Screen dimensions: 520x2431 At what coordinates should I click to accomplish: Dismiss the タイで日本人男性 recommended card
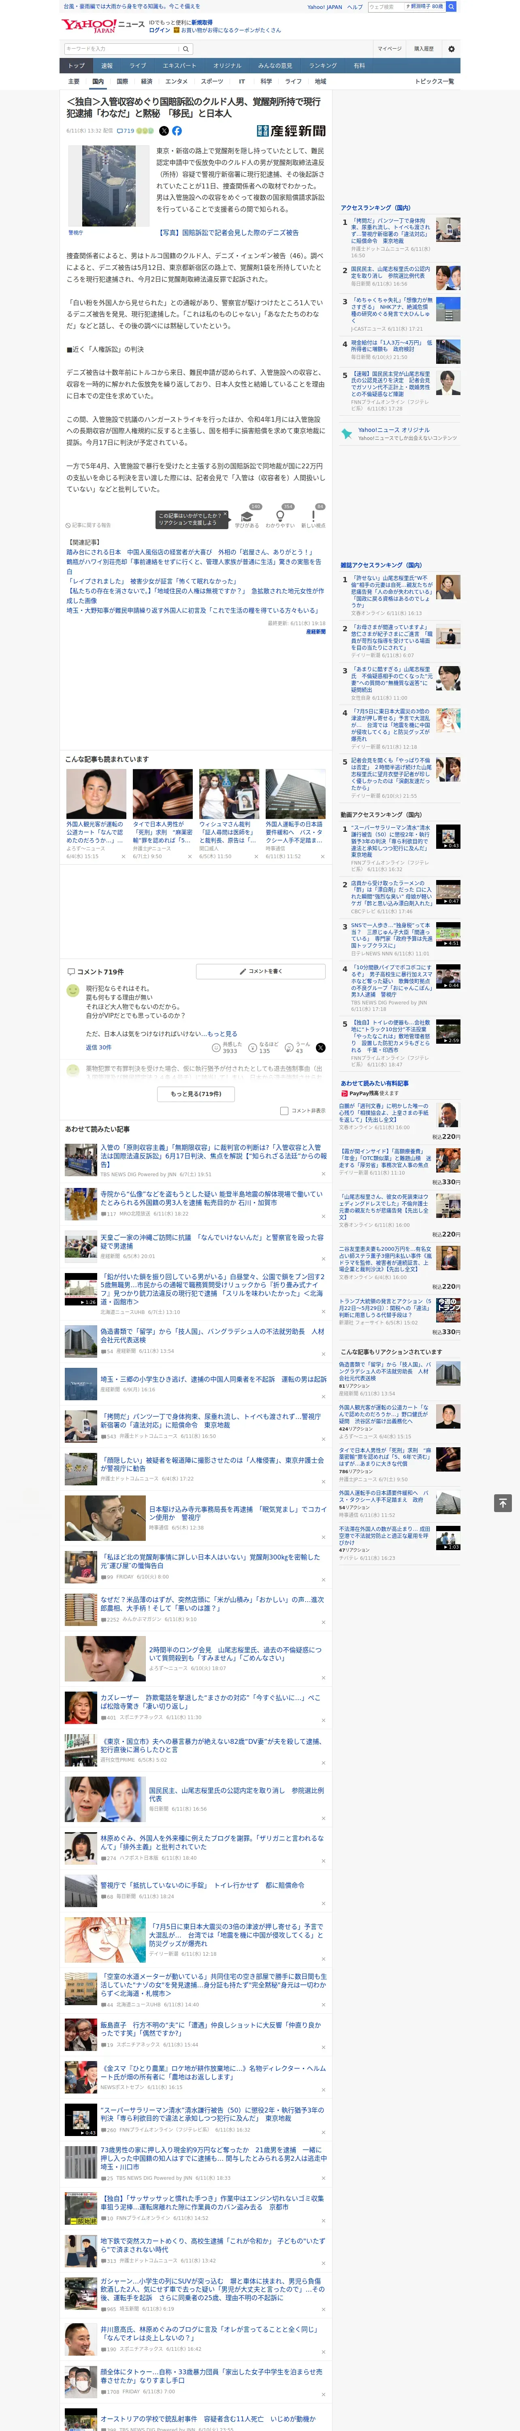tap(189, 856)
